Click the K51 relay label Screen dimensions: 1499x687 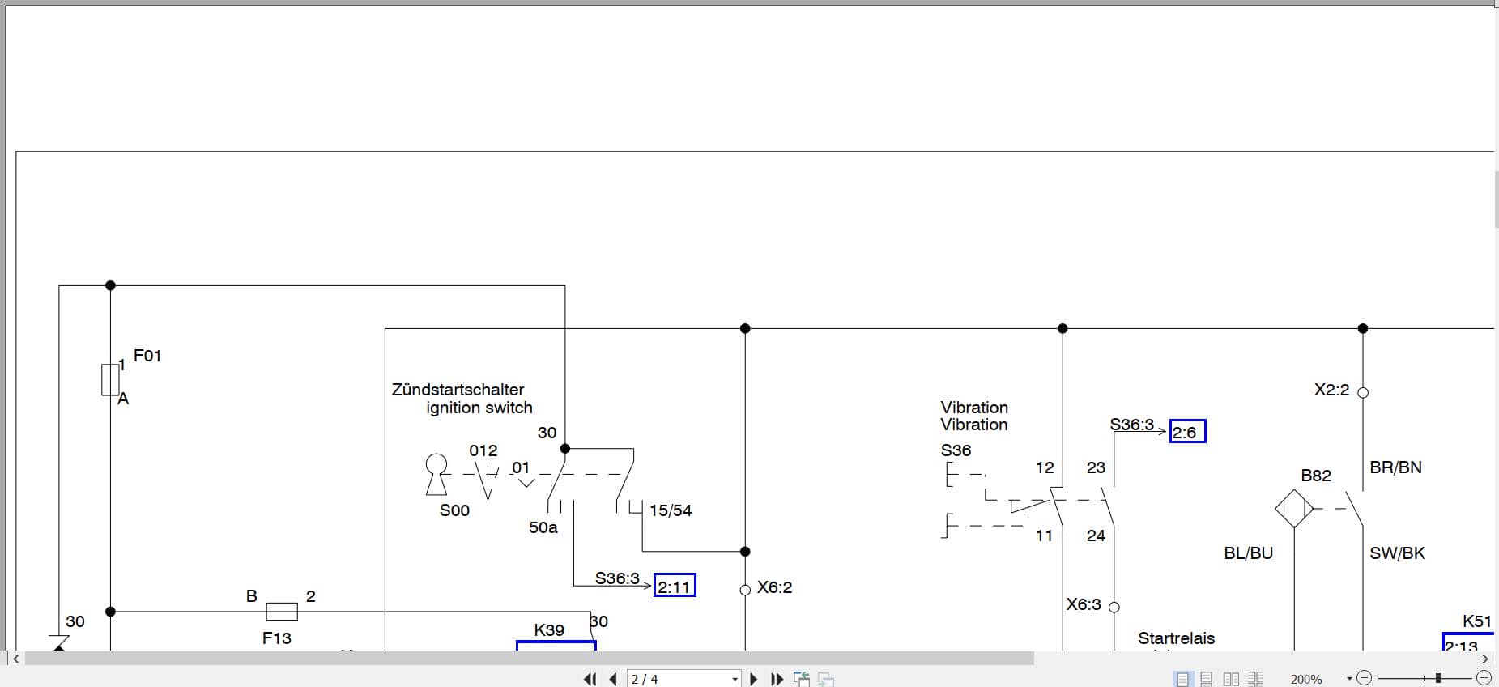[1477, 621]
